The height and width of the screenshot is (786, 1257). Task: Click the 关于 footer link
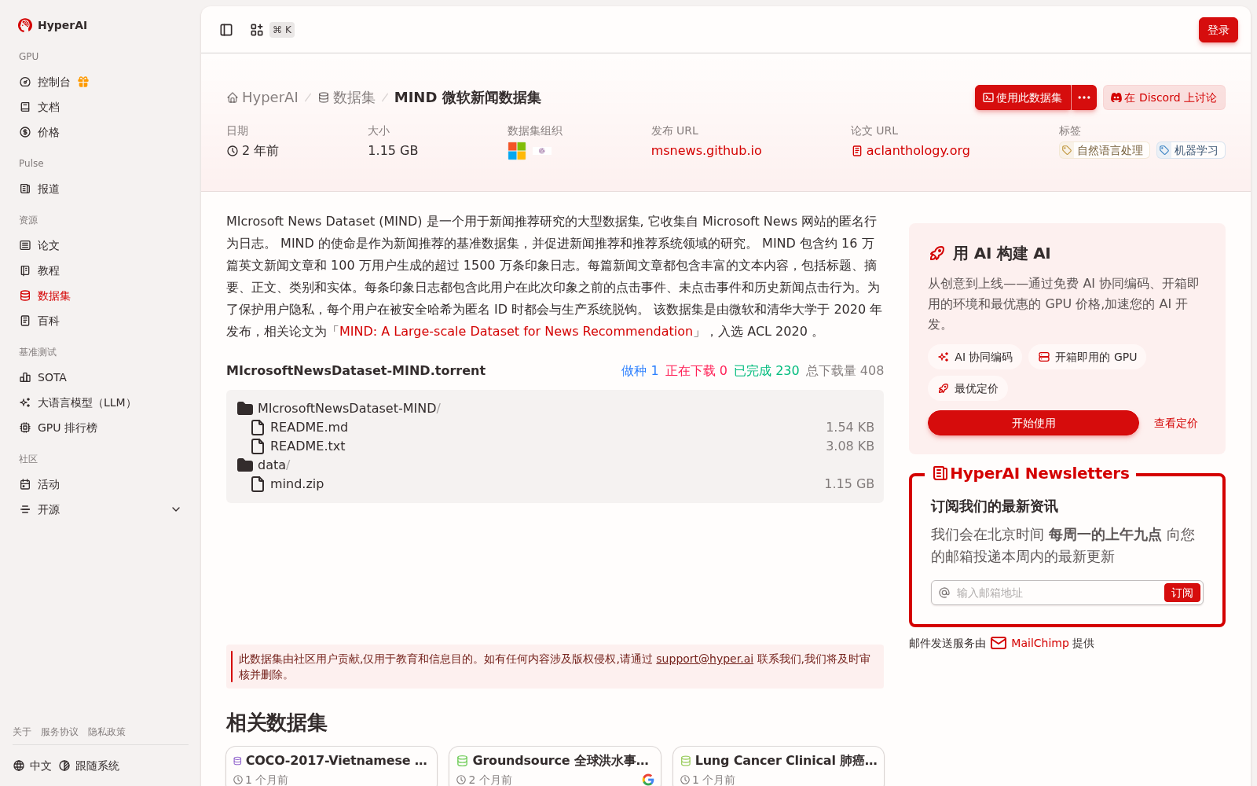22,732
